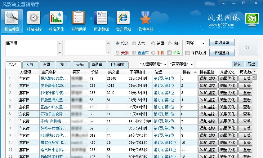Screen dimensions: 263x158
Task: Open the 选词助手 clipboard icon
Action: click(78, 18)
